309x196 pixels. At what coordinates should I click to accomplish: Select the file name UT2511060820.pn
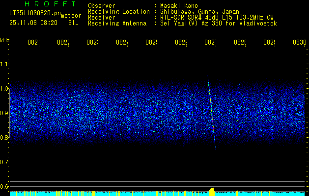pos(35,13)
